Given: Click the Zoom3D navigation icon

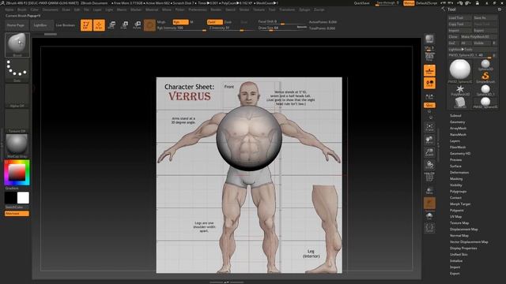Looking at the screenshot, I should coord(429,152).
